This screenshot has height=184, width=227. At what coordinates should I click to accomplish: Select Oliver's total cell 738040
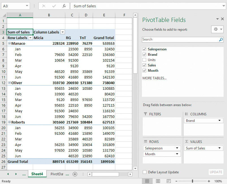click(104, 83)
